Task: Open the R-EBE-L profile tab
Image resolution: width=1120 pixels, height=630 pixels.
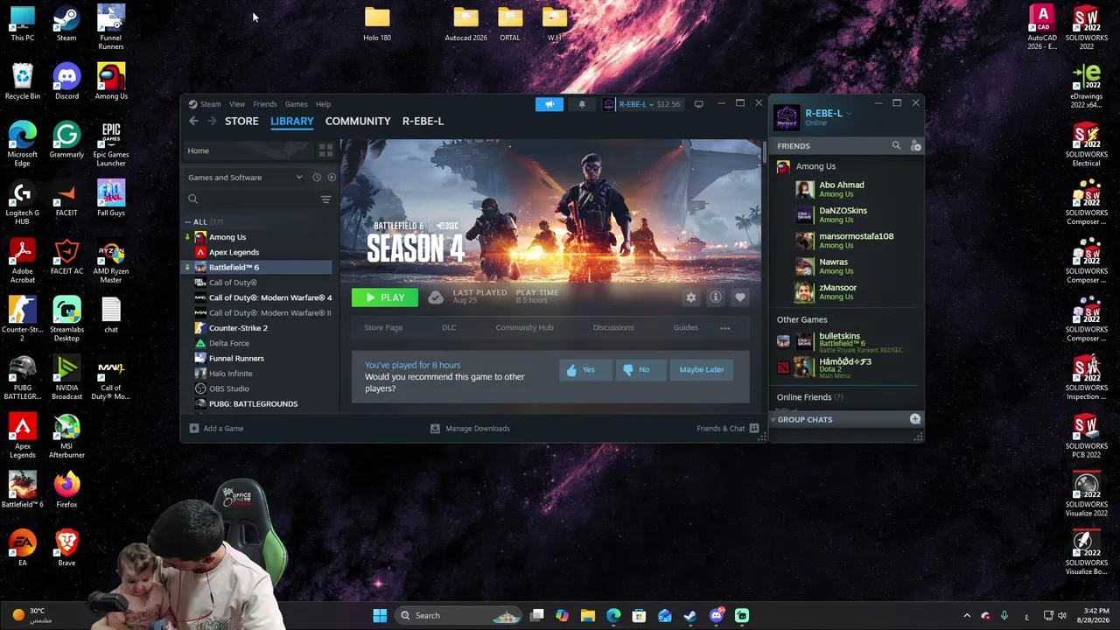Action: 423,121
